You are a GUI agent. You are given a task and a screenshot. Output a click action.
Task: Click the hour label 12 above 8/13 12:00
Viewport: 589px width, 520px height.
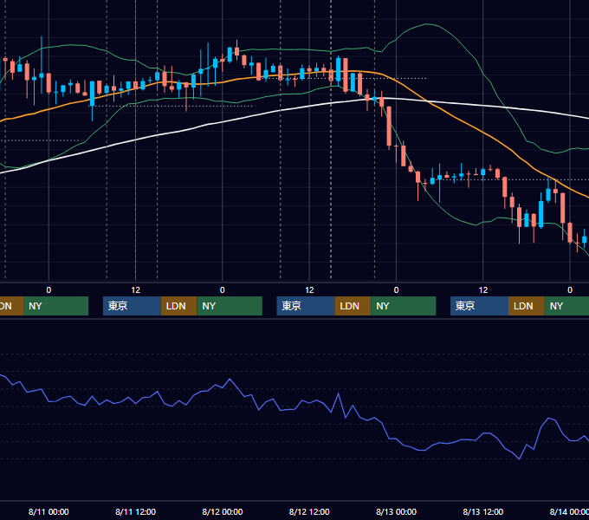coord(483,290)
